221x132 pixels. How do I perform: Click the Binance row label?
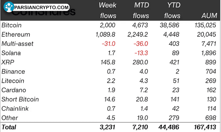coord(13,72)
